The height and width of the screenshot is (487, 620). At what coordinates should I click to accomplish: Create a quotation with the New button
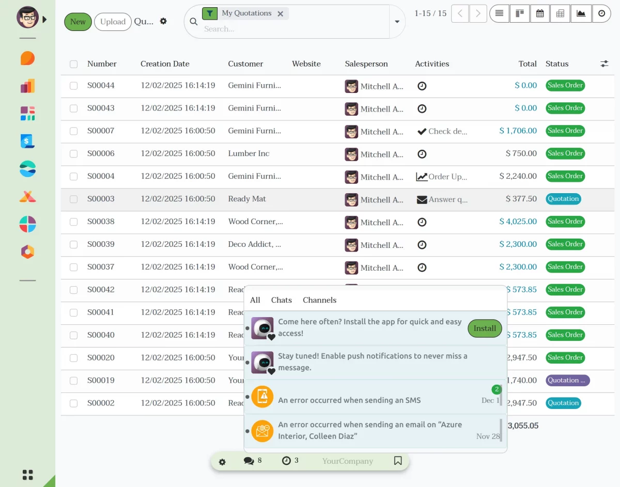[x=78, y=22]
